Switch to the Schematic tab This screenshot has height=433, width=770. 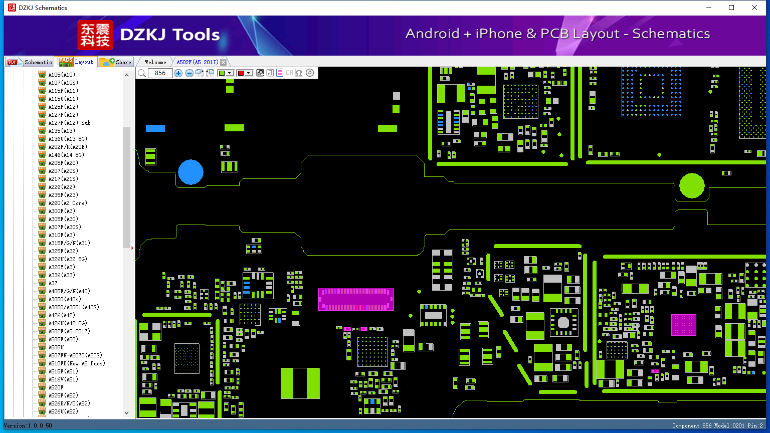pyautogui.click(x=30, y=62)
